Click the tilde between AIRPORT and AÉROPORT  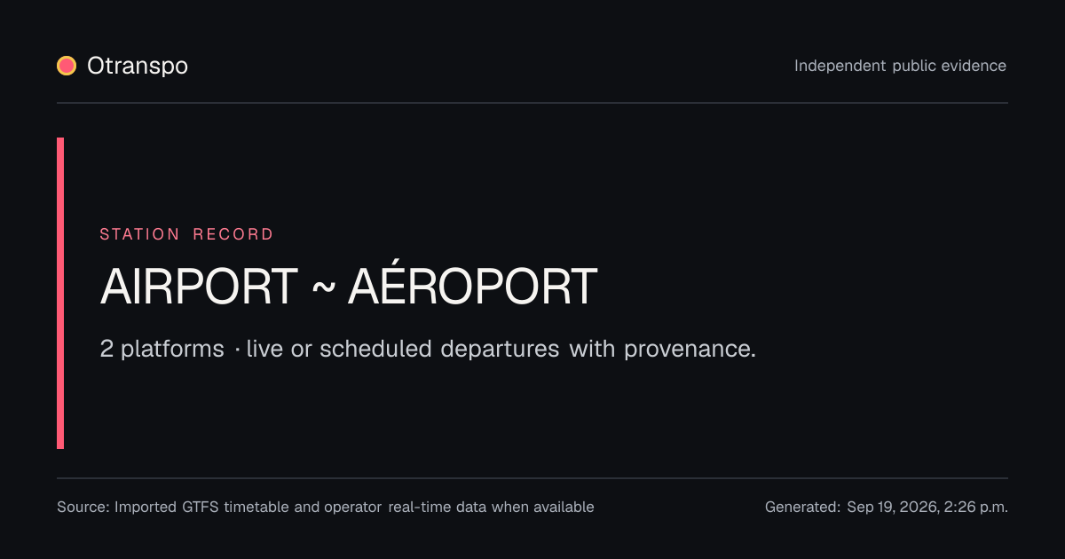click(x=323, y=287)
